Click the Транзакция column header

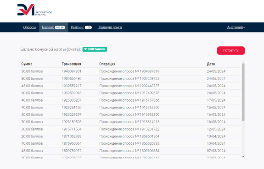point(71,64)
